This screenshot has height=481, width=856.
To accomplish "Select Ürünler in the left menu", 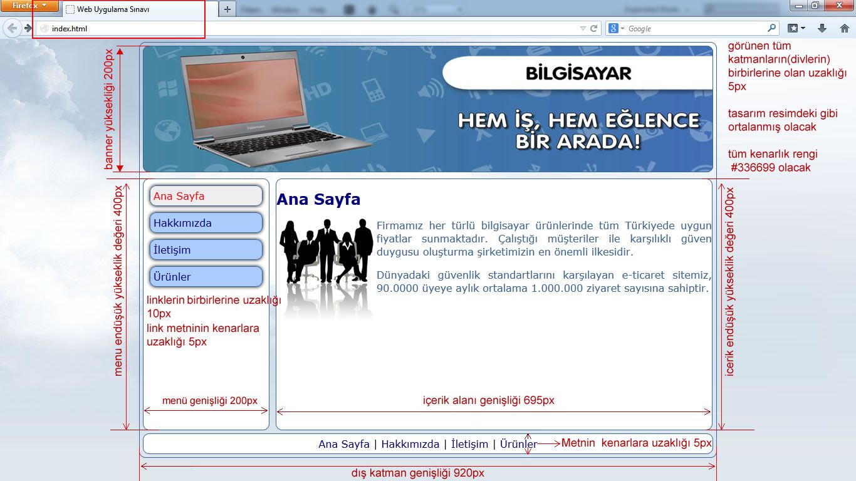I will (x=206, y=277).
